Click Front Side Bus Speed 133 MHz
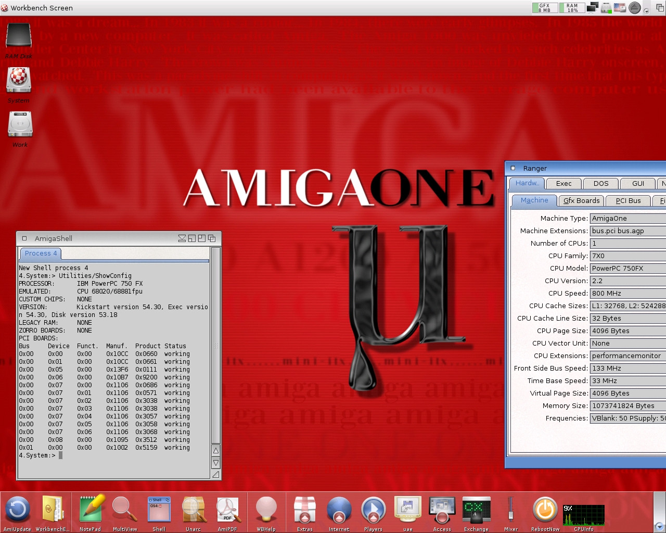This screenshot has width=666, height=533. tap(628, 368)
